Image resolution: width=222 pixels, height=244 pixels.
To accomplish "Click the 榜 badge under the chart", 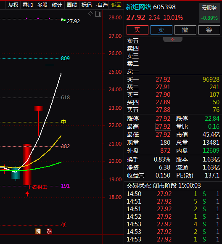I will pyautogui.click(x=38, y=231).
